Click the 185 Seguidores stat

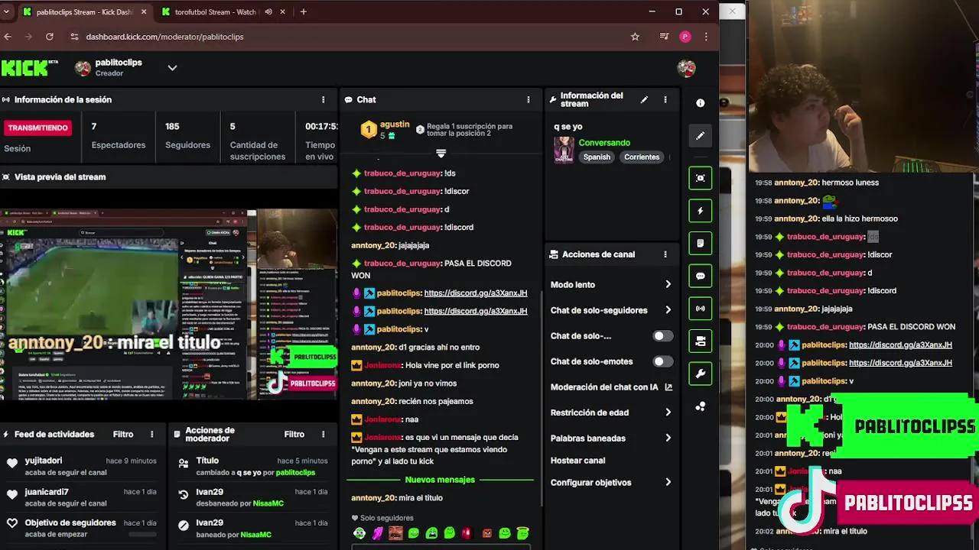(187, 135)
